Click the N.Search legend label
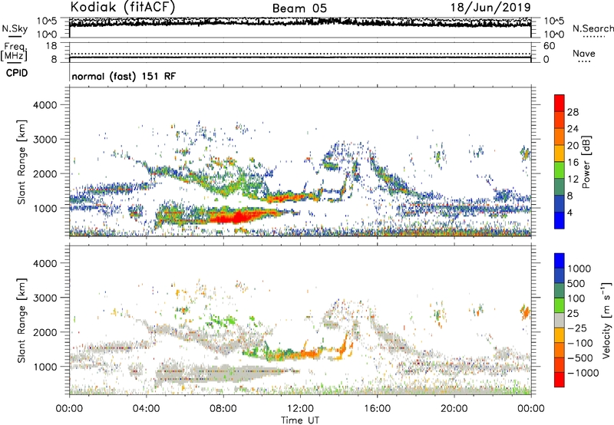The height and width of the screenshot is (425, 614). [x=593, y=28]
